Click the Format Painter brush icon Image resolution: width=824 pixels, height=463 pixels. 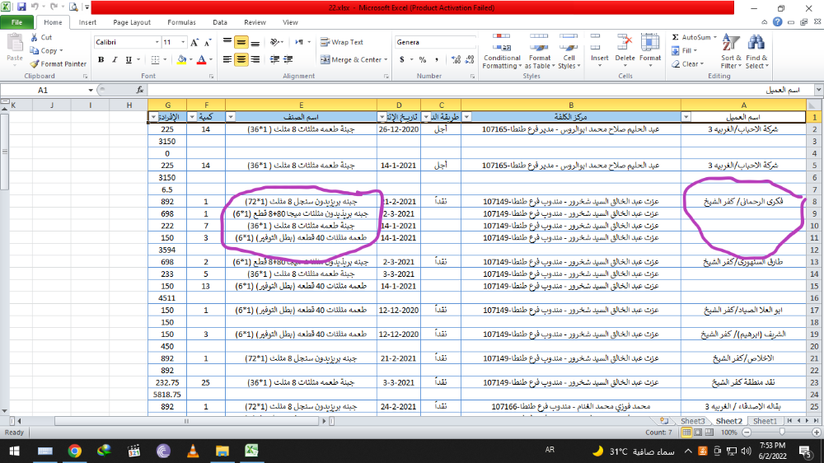pyautogui.click(x=35, y=63)
